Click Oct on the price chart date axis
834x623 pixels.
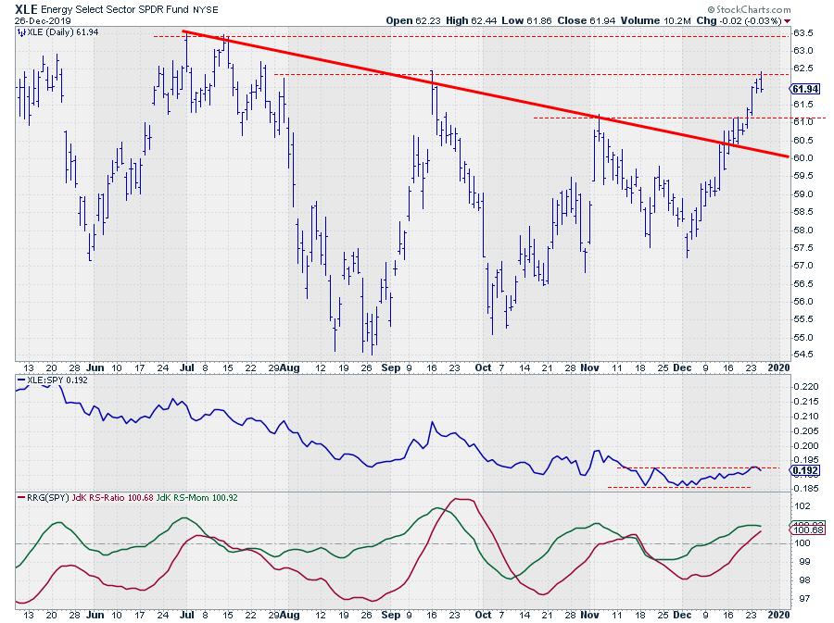click(x=483, y=368)
